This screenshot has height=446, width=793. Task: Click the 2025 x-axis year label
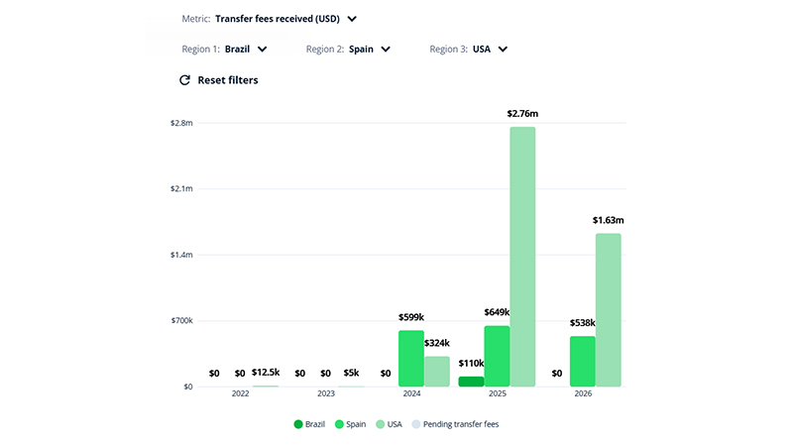[497, 394]
